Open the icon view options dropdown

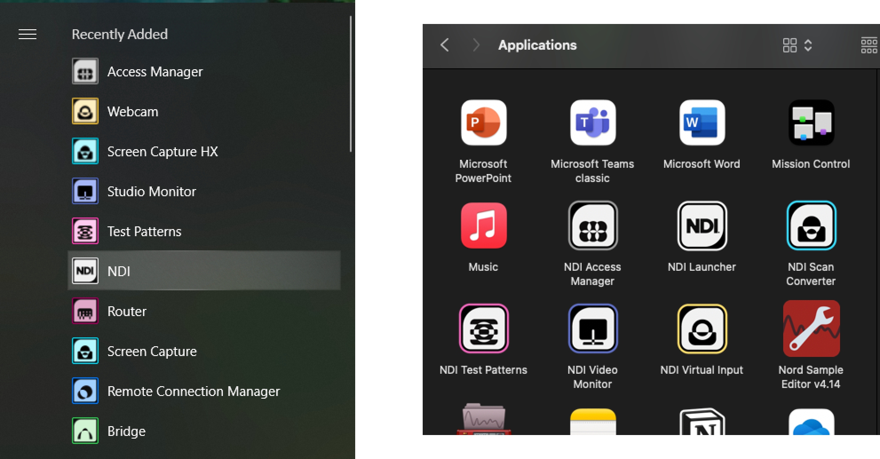tap(797, 45)
